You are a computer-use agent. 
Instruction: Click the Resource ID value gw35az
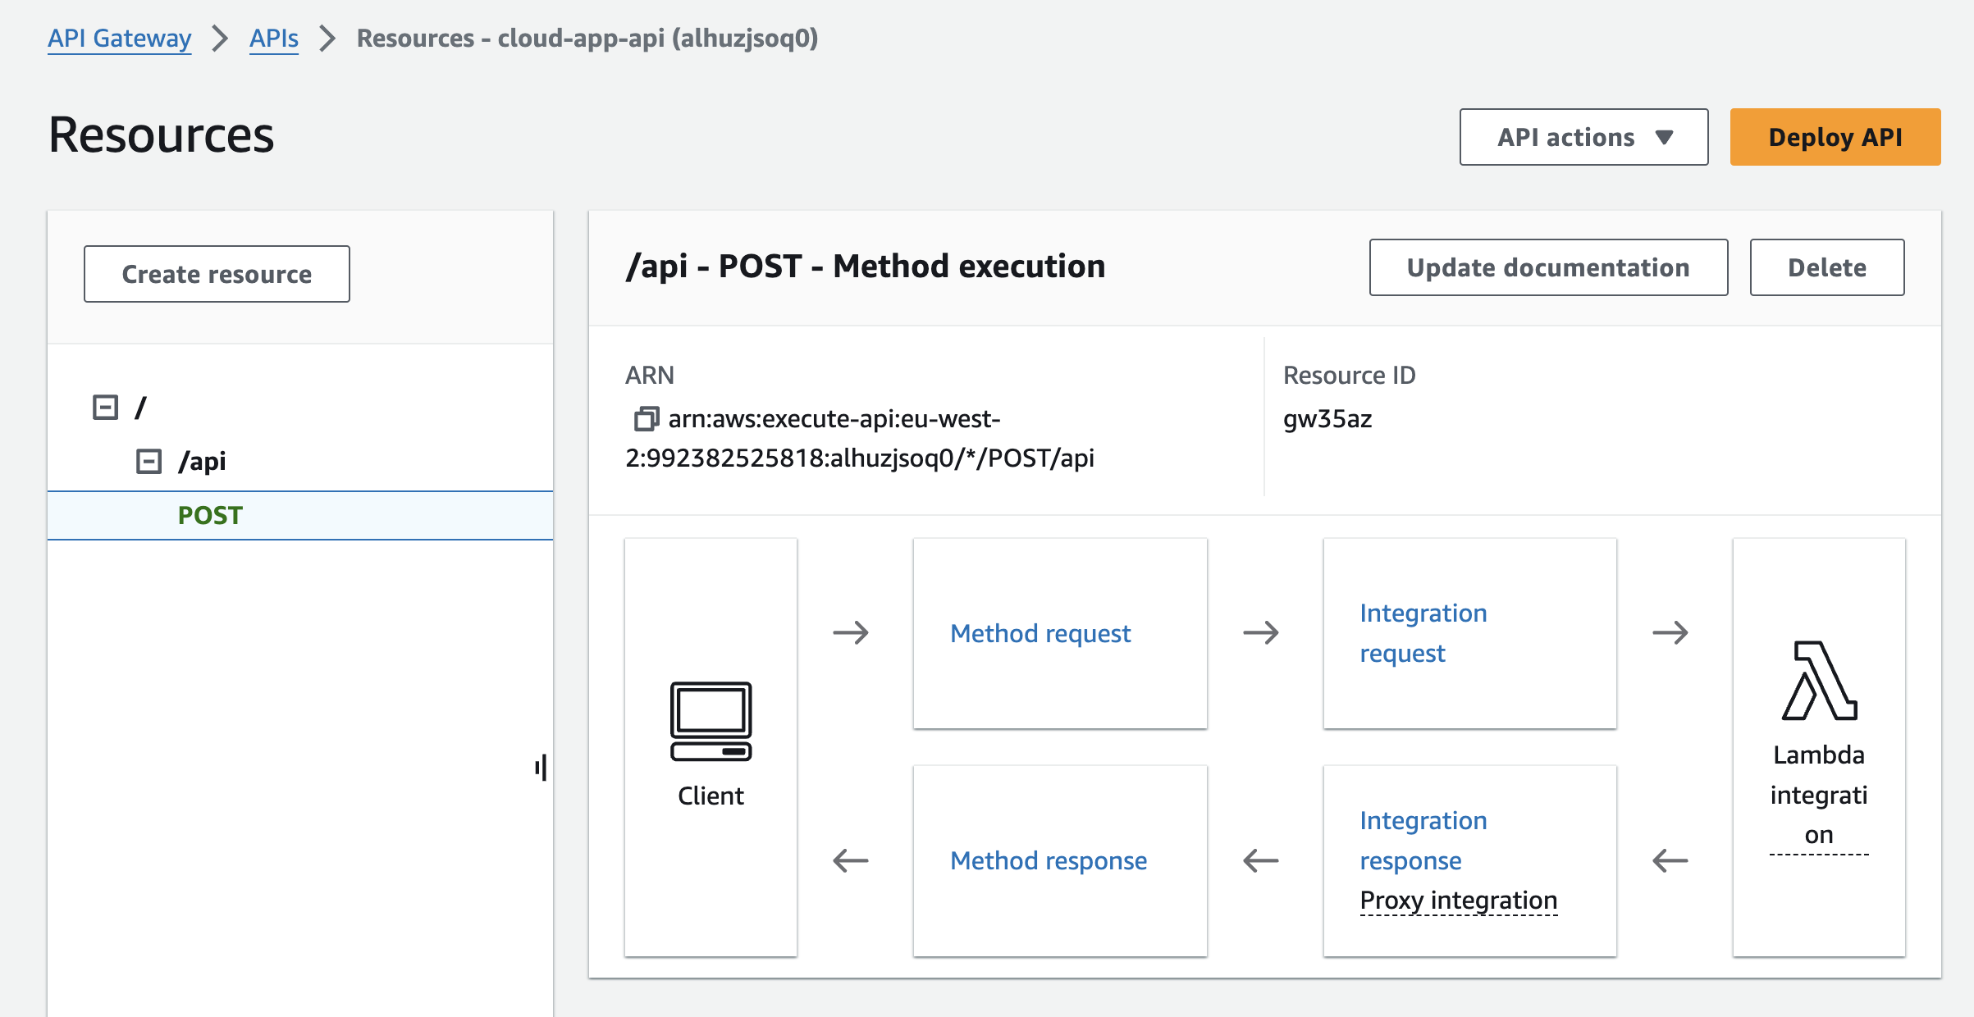(x=1327, y=419)
